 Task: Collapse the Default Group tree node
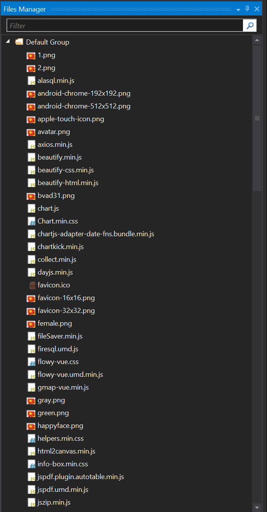point(8,41)
